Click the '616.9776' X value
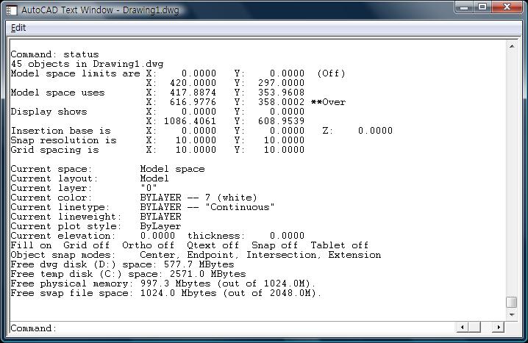528x343 pixels. [x=193, y=102]
